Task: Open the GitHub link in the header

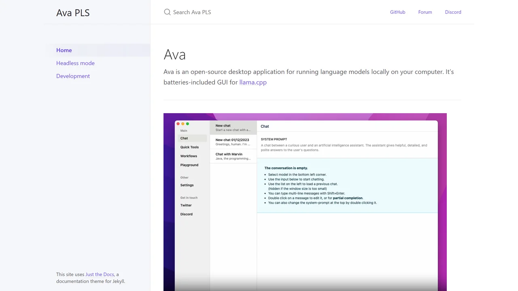Action: 397,12
